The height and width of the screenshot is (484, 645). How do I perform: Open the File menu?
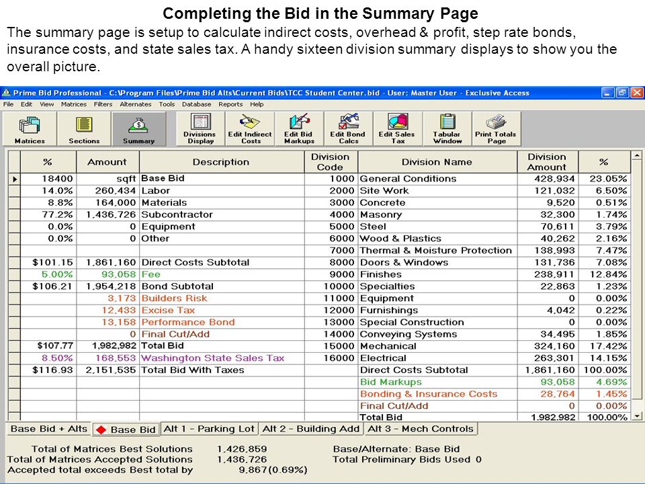(8, 104)
